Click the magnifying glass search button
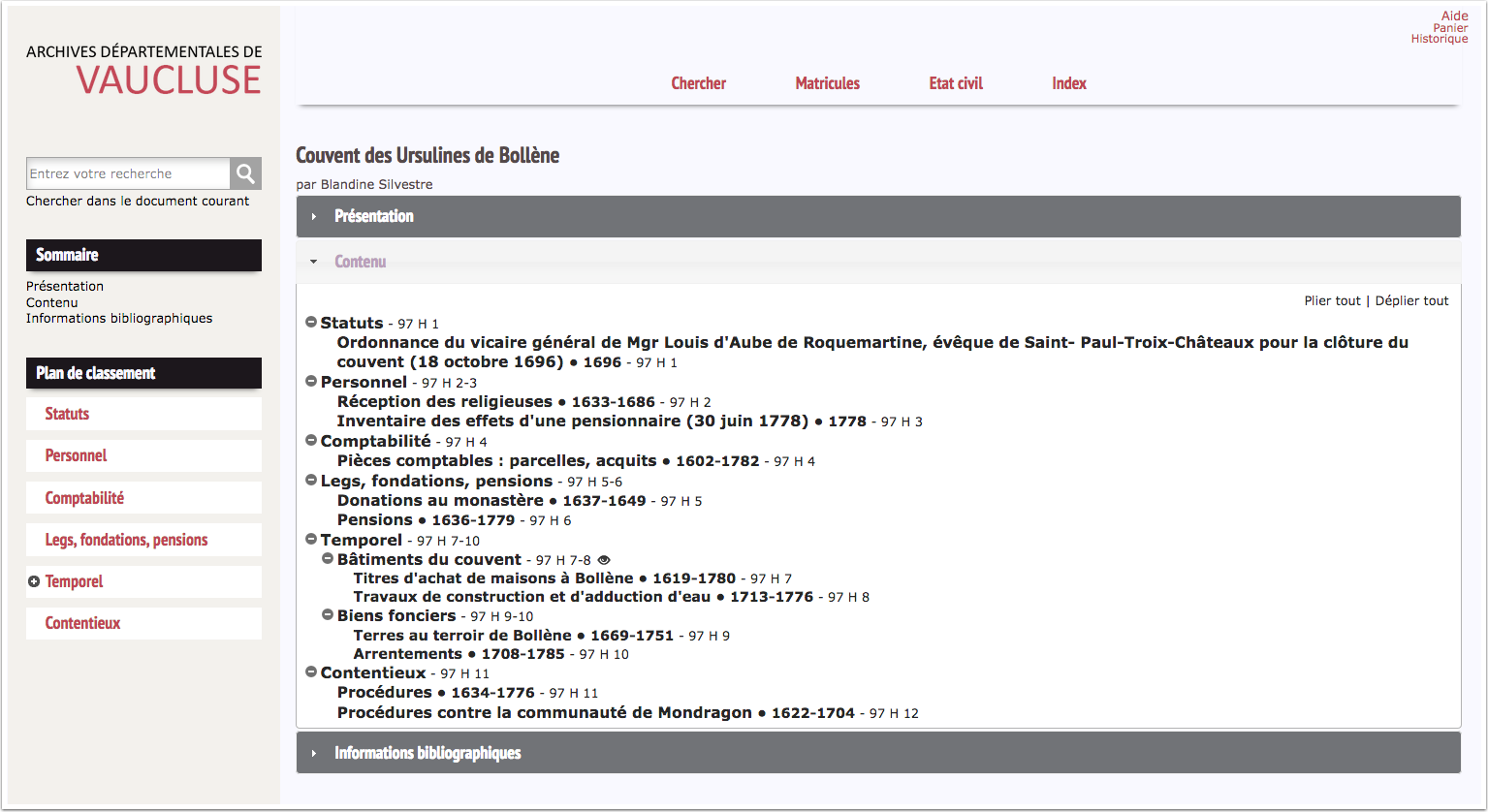Image resolution: width=1488 pixels, height=812 pixels. click(x=245, y=173)
